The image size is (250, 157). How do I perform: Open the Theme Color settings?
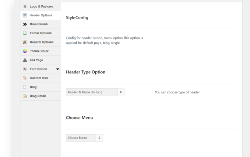coord(41,51)
